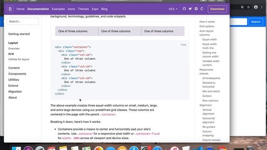Image resolution: width=267 pixels, height=150 pixels.
Task: Open Overview under Layout
Action: (14, 48)
